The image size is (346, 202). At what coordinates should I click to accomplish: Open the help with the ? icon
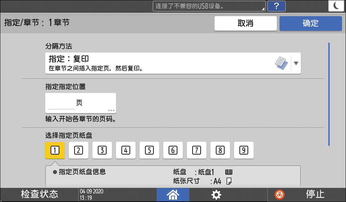click(x=277, y=6)
